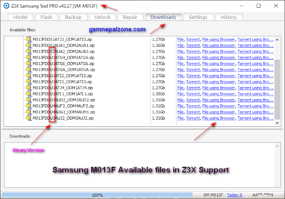Show the History tab
285x199 pixels.
[229, 17]
